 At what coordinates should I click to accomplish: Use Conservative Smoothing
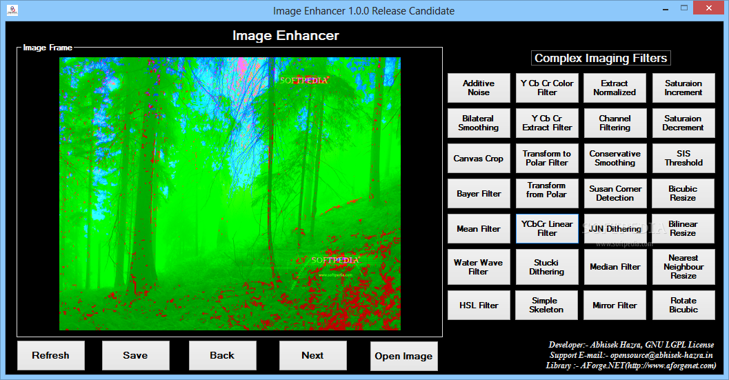point(615,159)
